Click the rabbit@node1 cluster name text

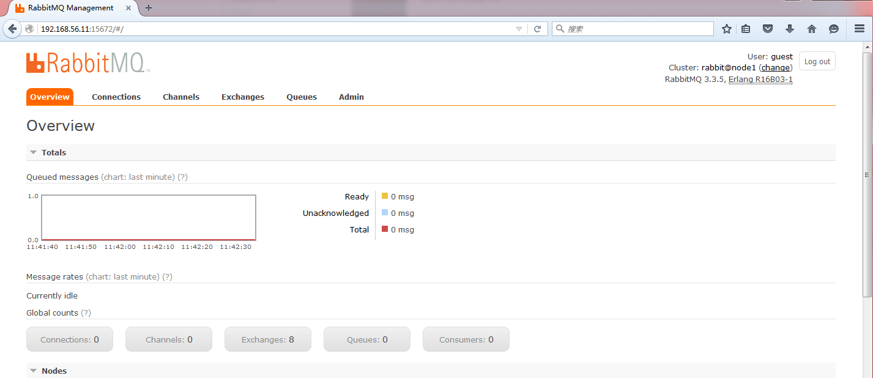[729, 67]
